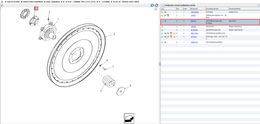Sort by 'Поз.' column header
Screen dimensions: 260x124
click(x=179, y=9)
